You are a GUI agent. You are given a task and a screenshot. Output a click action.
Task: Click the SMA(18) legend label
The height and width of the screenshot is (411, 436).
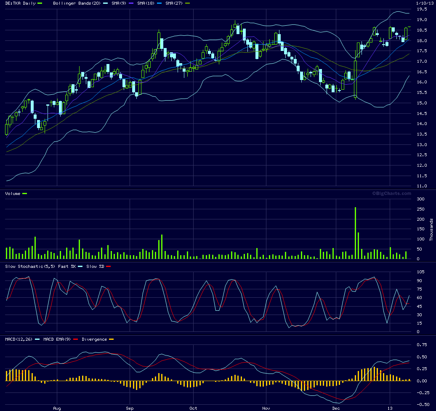[x=146, y=3]
